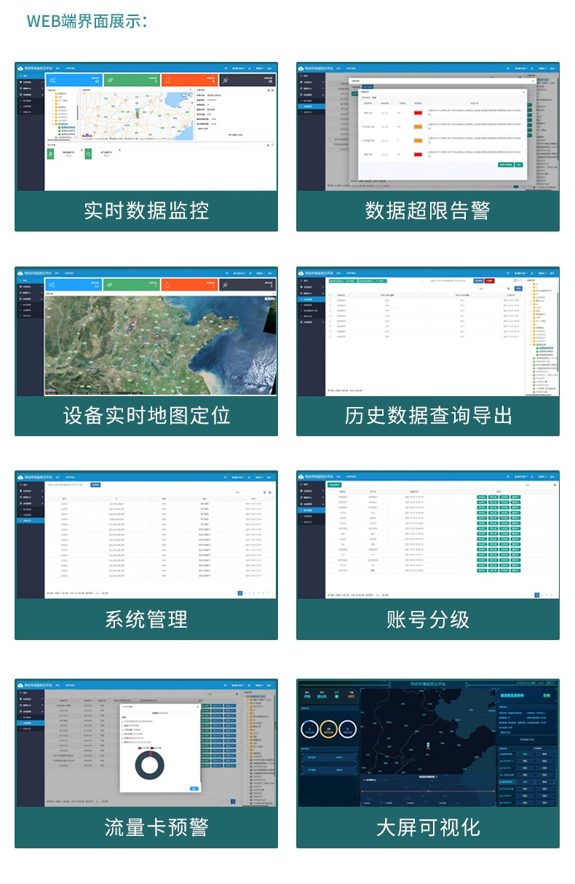The height and width of the screenshot is (884, 575).
Task: Tick the last row checkbox in 历史数据查询导出 table
Action: point(330,336)
